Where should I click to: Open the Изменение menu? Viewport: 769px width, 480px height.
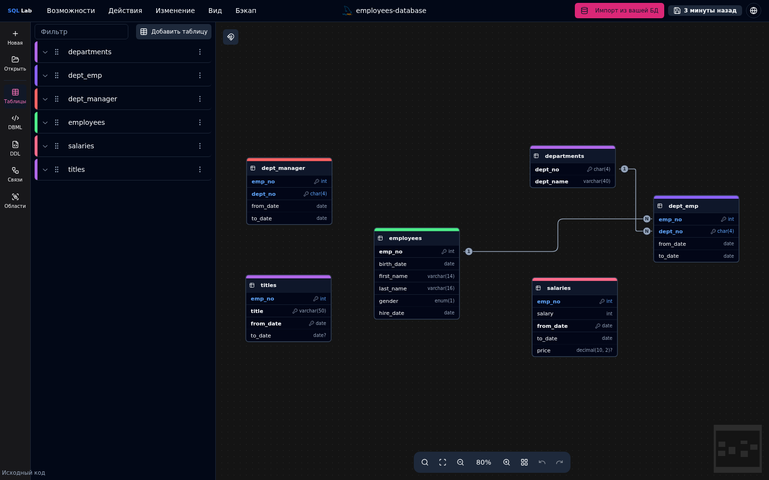tap(175, 11)
